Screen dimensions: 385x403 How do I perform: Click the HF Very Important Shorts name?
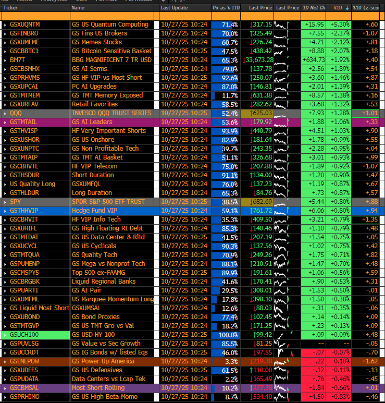[x=109, y=131]
